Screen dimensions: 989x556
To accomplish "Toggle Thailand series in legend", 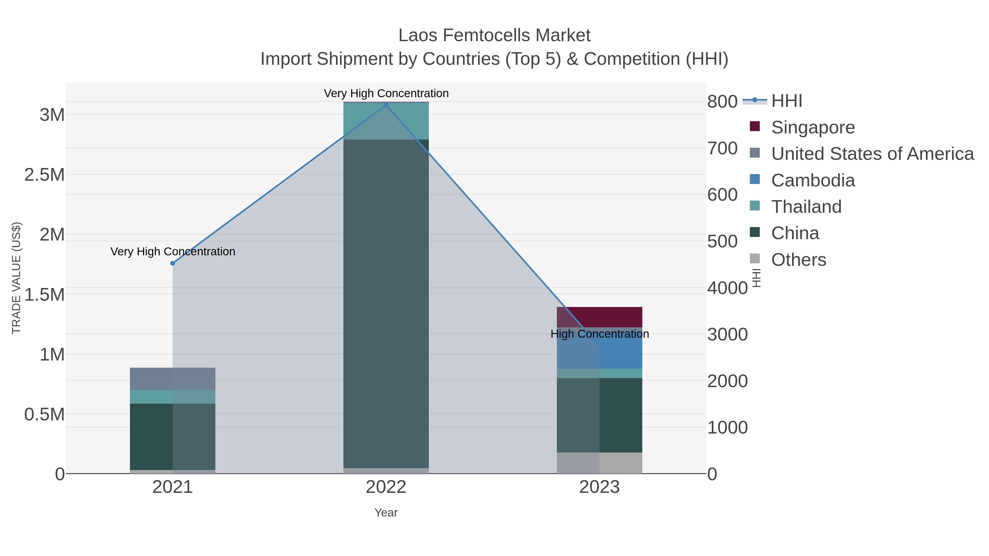I will pos(796,206).
